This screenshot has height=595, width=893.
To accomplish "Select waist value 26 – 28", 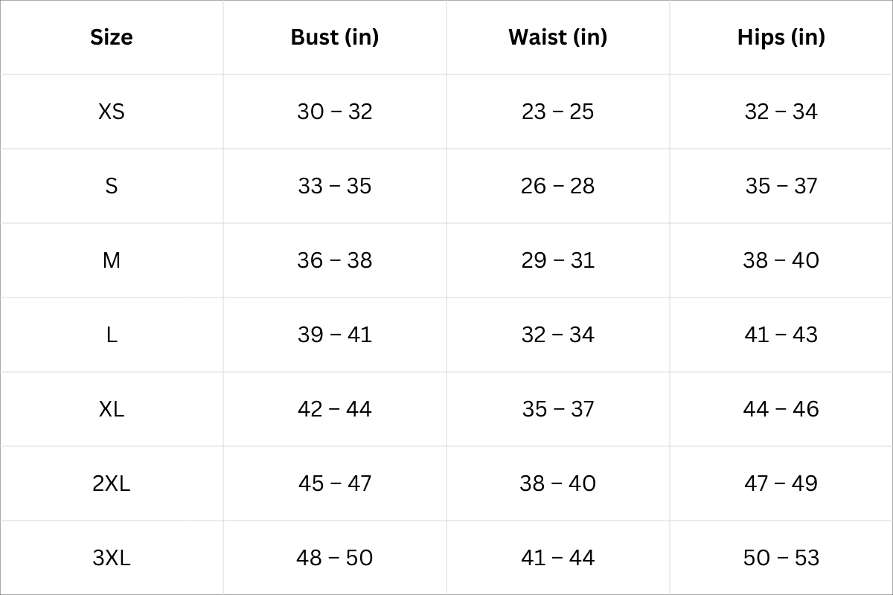I will point(557,186).
